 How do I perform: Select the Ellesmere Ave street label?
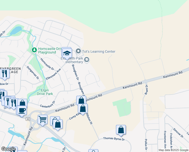53,74
